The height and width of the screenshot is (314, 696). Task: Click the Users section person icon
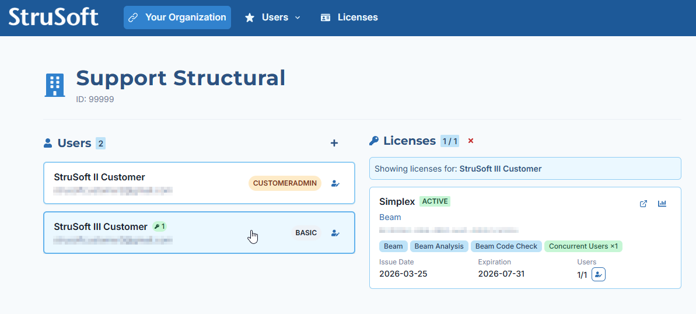tap(48, 143)
